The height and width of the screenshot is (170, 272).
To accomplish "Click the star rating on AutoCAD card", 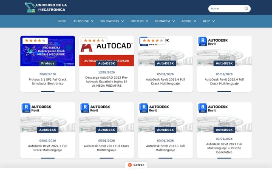I will pos(94,41).
